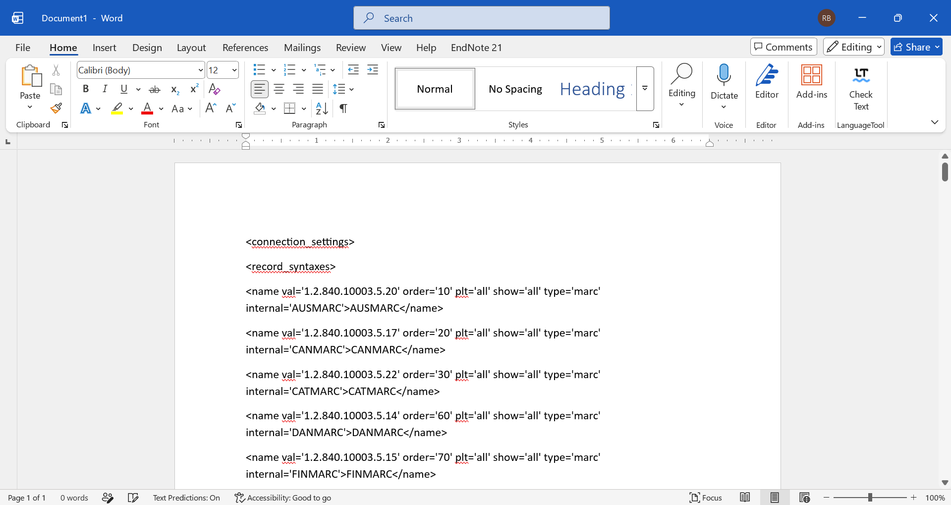
Task: Increase font size
Action: click(211, 108)
